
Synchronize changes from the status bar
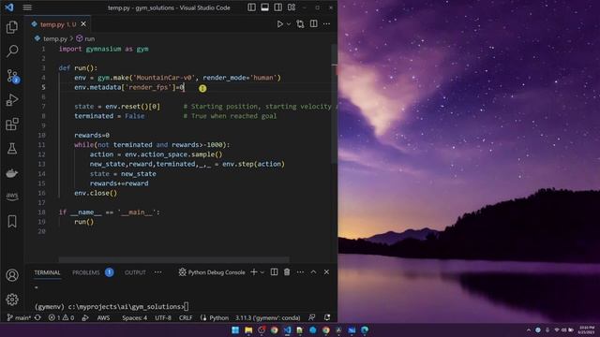pos(37,317)
